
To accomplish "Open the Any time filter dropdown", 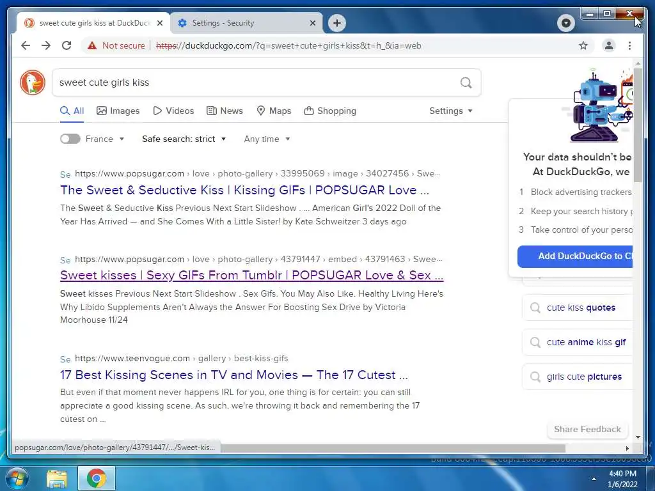I will (267, 139).
